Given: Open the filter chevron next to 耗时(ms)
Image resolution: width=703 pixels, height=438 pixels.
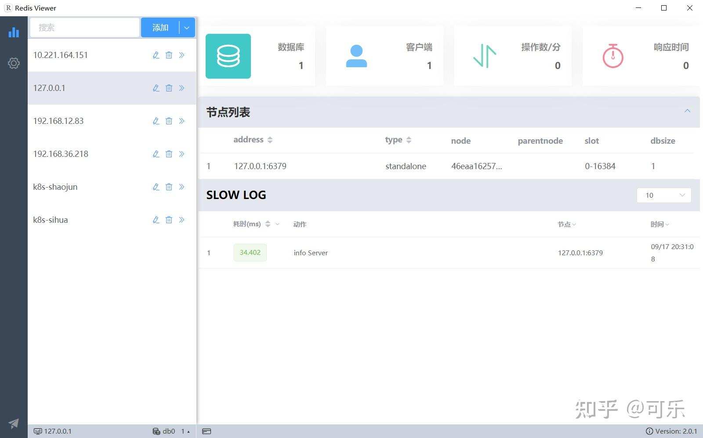Looking at the screenshot, I should click(x=277, y=224).
